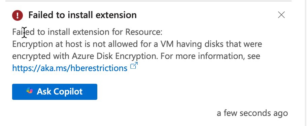This screenshot has height=126, width=307.
Task: Select the "Failed to install extension" heading
Action: click(x=82, y=15)
